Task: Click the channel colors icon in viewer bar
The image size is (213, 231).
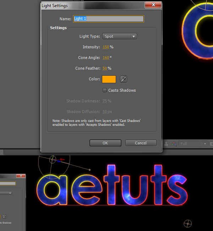Action: pos(174,144)
